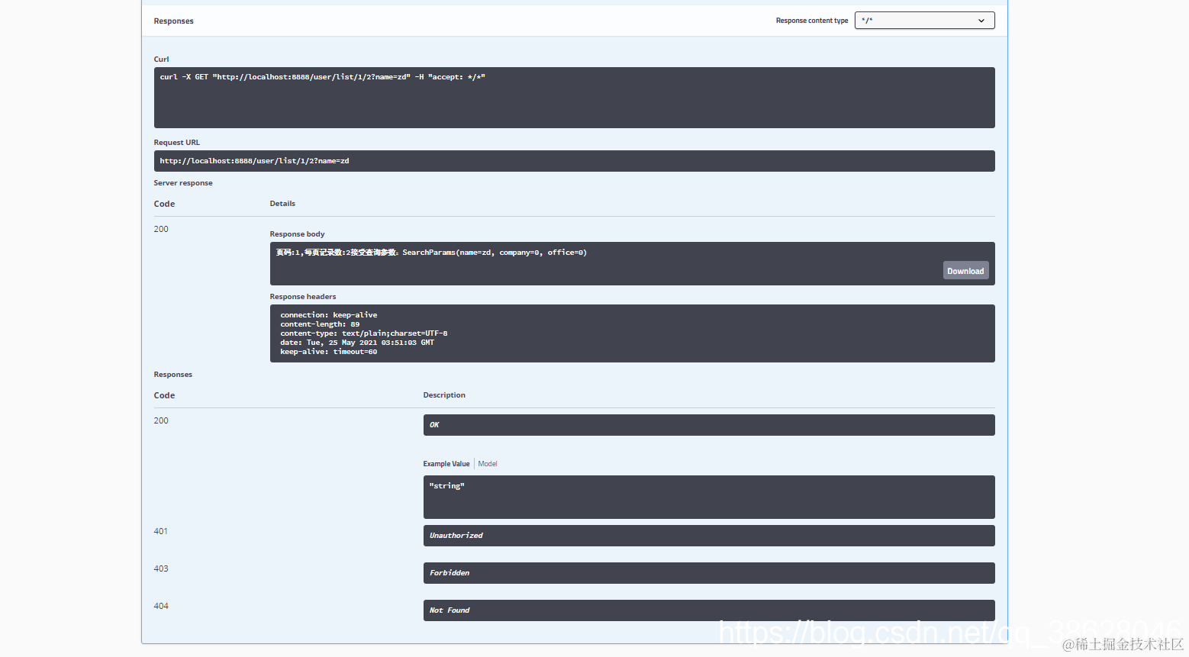The width and height of the screenshot is (1189, 657).
Task: Click the date response header line
Action: (357, 343)
